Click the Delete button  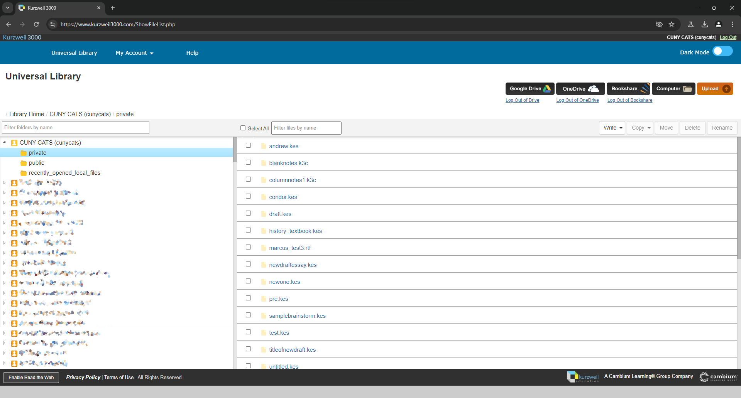(692, 128)
